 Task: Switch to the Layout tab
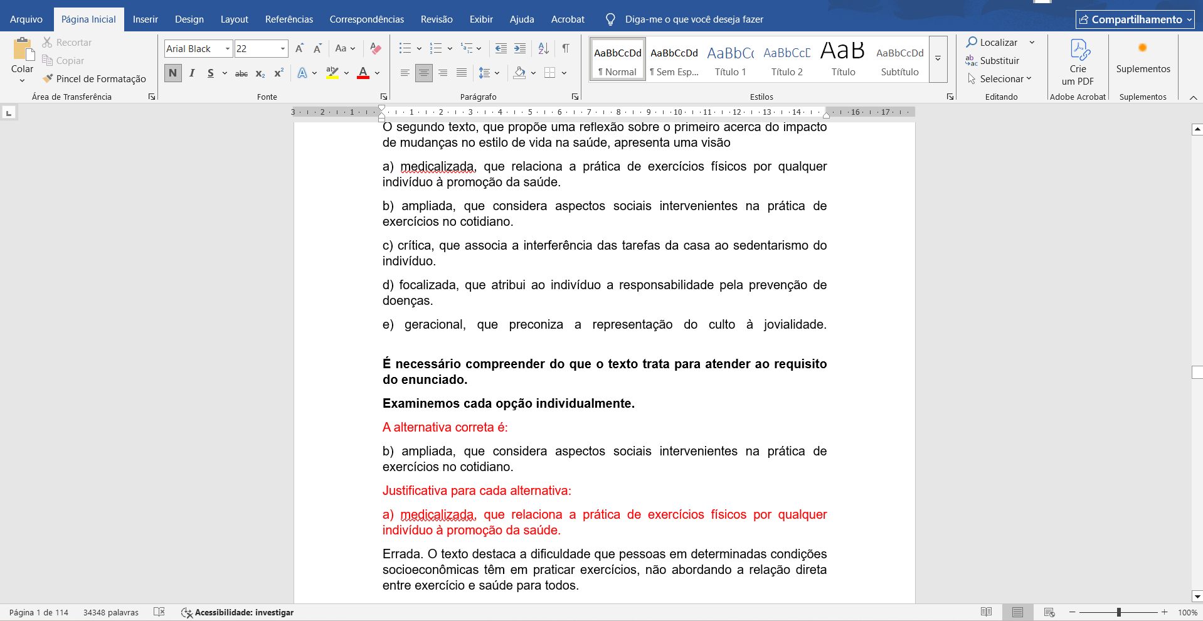click(x=235, y=19)
